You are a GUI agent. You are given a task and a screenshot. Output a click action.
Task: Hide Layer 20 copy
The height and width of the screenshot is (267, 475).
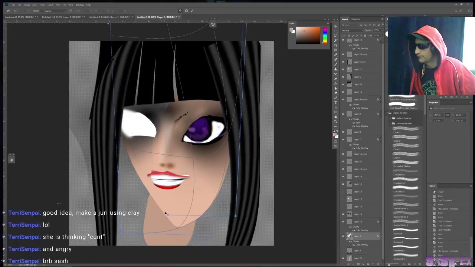point(343,54)
